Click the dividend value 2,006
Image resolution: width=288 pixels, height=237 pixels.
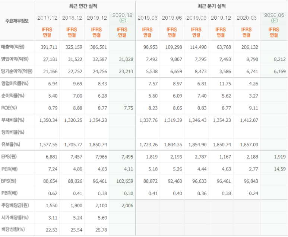127,206
